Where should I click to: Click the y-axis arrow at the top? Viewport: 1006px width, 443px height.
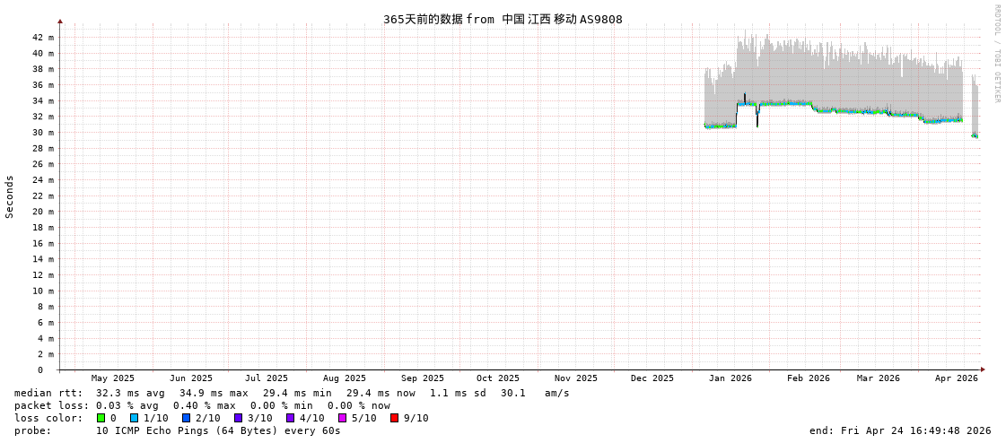(x=60, y=21)
